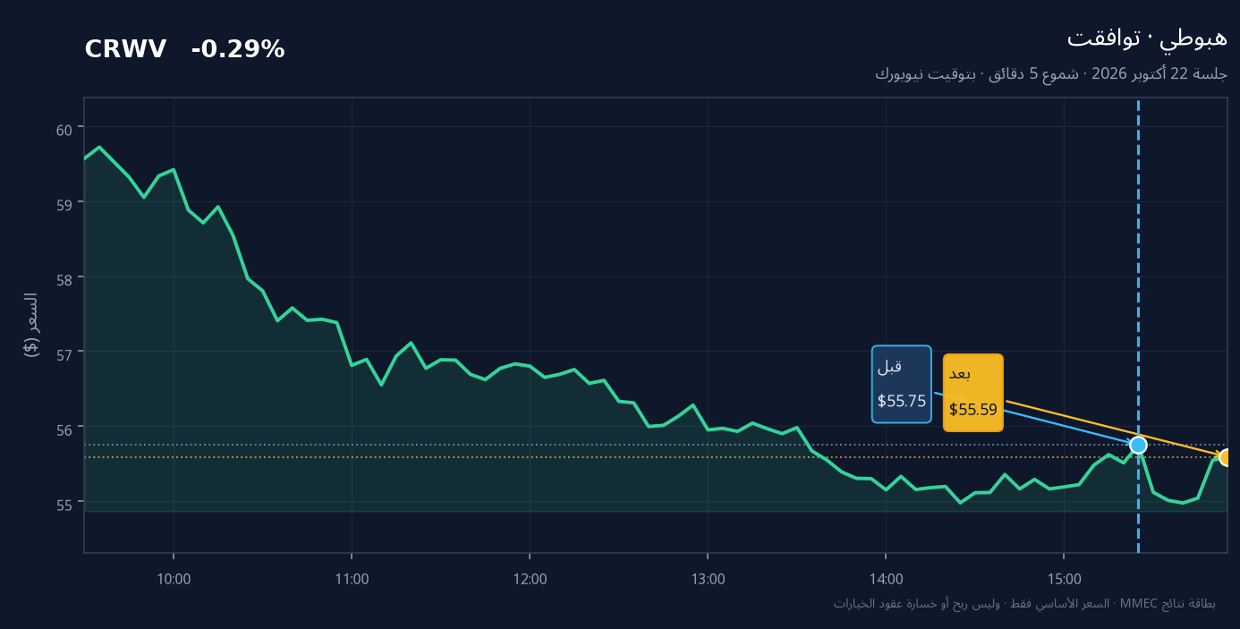
Task: Select the 12:00 time axis label
Action: point(530,579)
